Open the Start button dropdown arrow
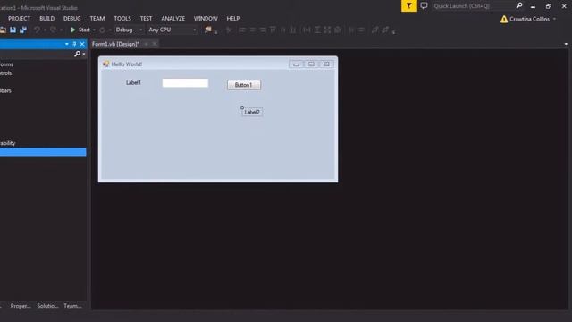This screenshot has width=572, height=322. [94, 30]
